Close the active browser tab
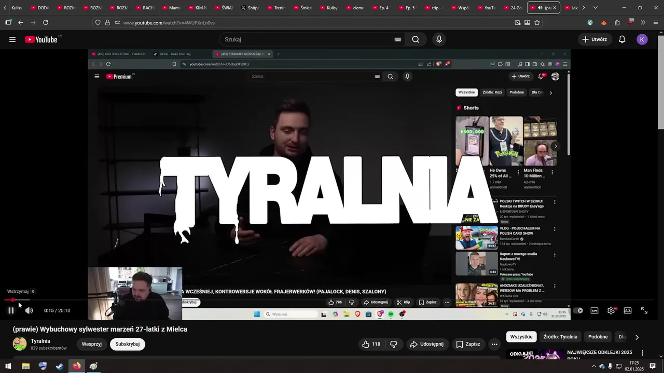Screen dimensions: 664x373 click(x=555, y=8)
